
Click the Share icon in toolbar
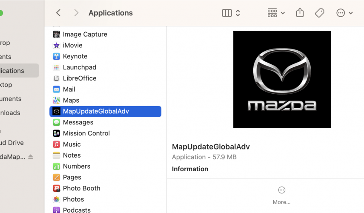point(300,13)
